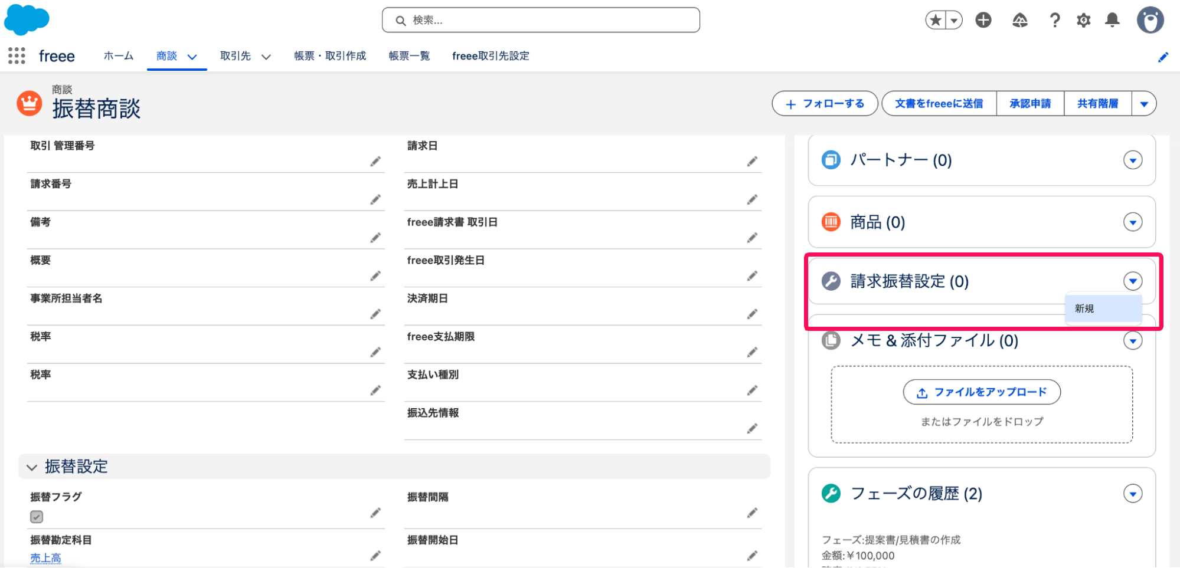Click ファイルをアップロード button
Viewport: 1180px width, 568px height.
coord(982,392)
